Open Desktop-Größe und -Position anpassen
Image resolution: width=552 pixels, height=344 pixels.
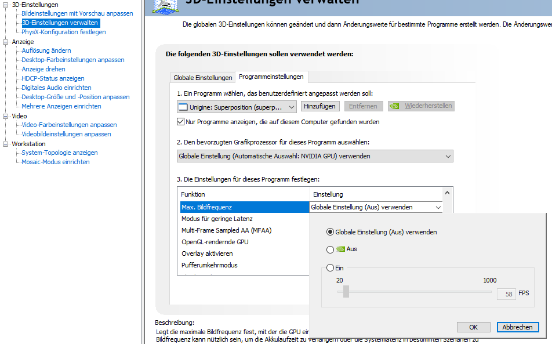point(75,97)
